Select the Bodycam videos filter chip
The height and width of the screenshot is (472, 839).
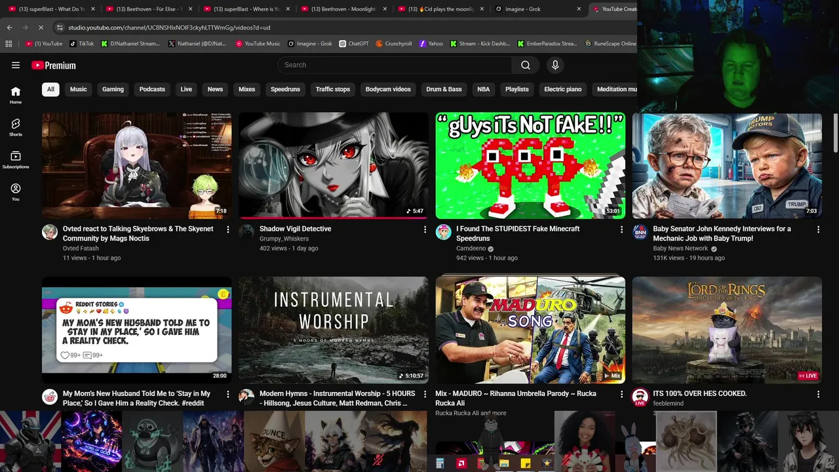pyautogui.click(x=388, y=89)
